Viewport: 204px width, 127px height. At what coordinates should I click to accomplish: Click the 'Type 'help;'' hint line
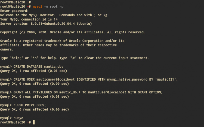point(75,58)
